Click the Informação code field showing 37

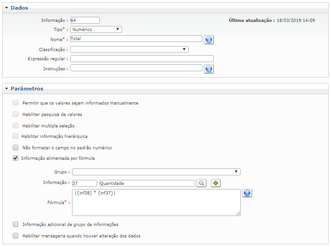point(84,183)
